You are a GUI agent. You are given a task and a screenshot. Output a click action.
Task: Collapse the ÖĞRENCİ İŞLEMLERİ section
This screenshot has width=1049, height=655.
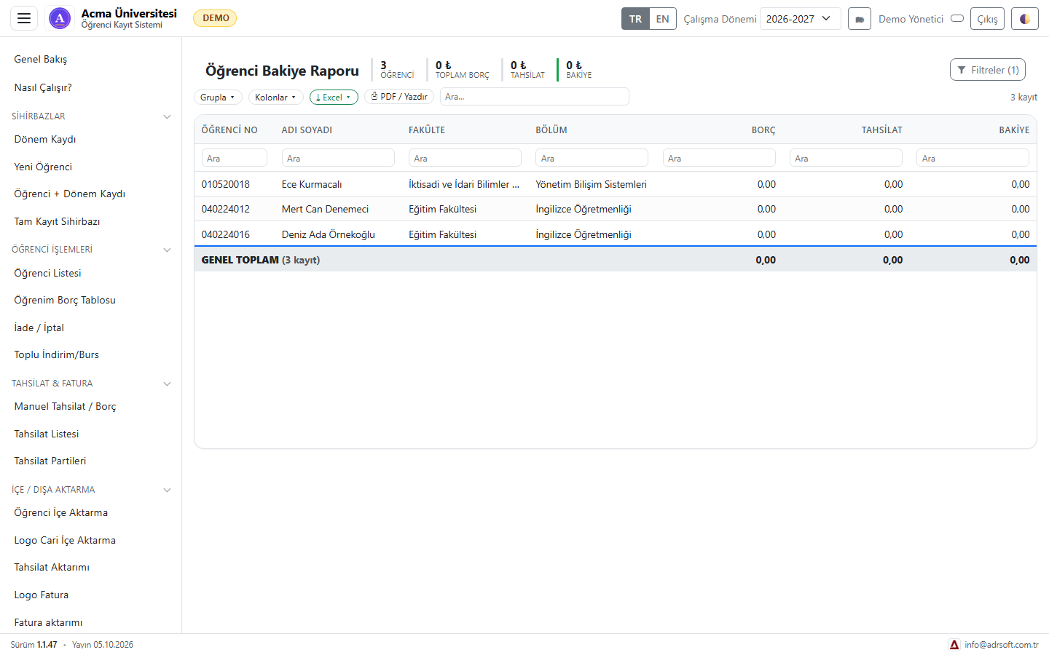click(167, 250)
